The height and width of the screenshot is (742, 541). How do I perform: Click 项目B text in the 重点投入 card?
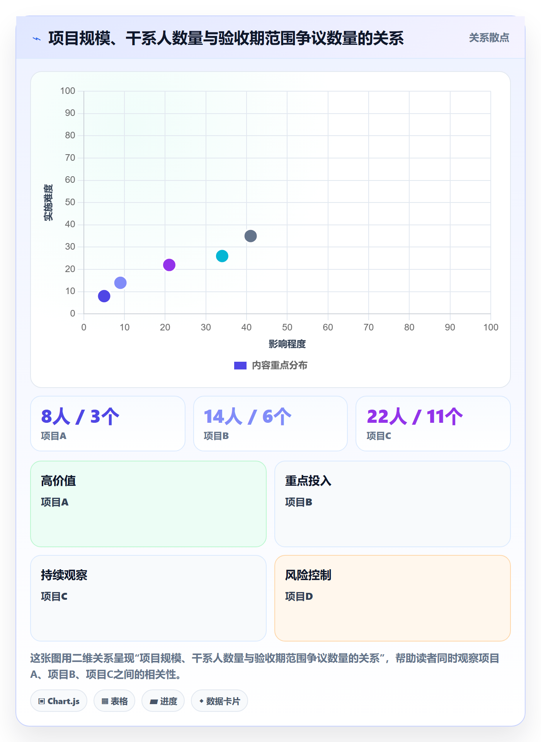(299, 502)
